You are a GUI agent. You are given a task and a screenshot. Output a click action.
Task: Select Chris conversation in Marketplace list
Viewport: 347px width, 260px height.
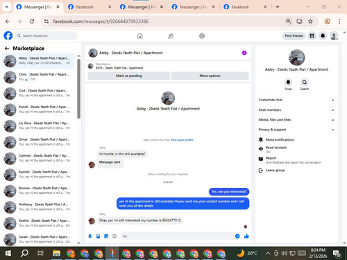point(38,77)
